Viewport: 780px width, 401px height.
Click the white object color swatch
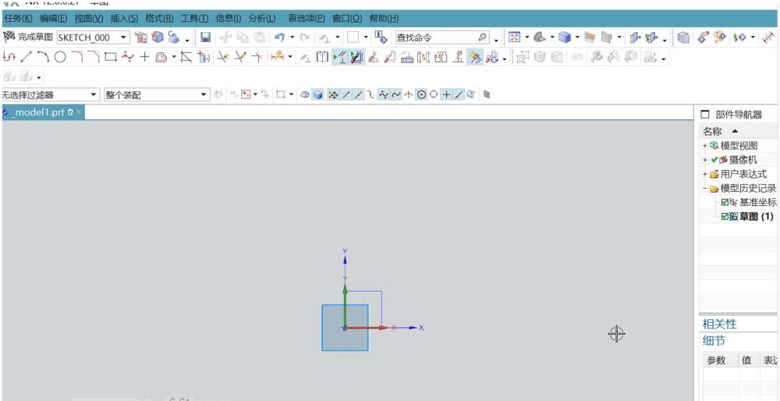(353, 37)
